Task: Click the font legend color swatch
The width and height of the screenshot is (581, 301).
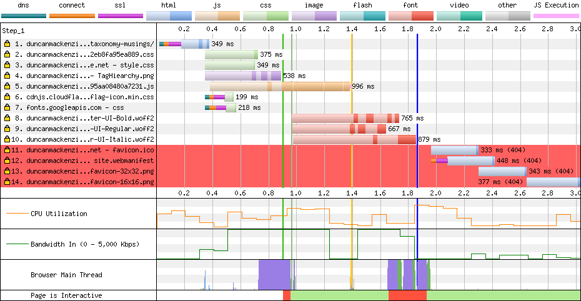Action: pos(410,16)
